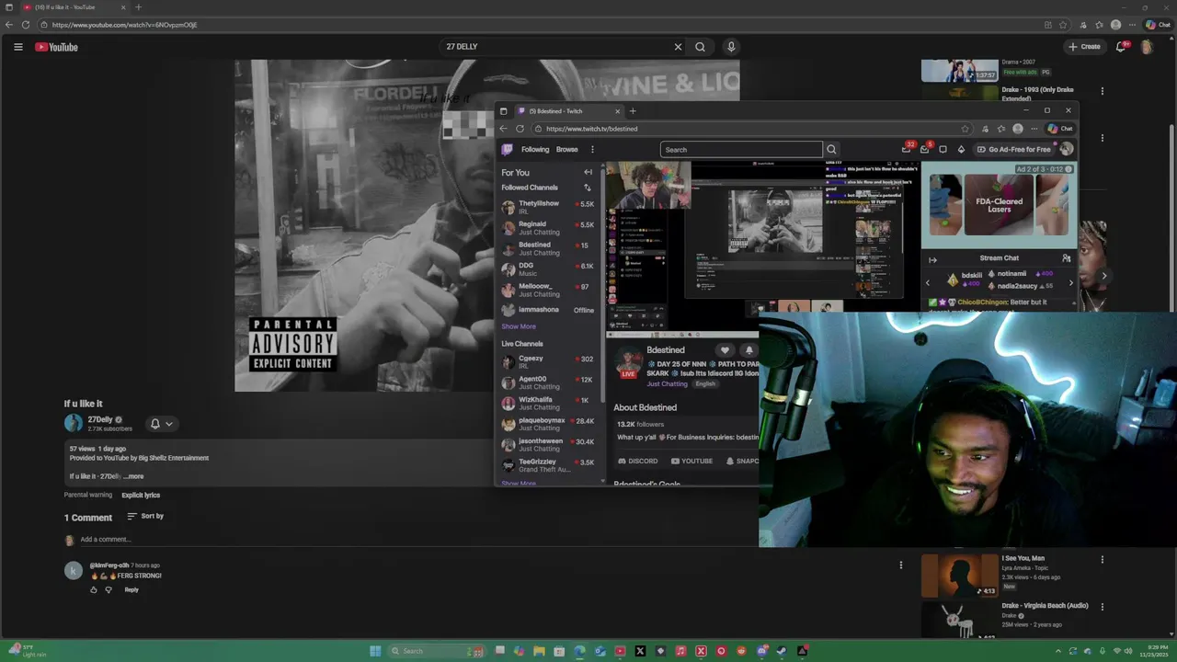Toggle Bdestined channel notifications bell
The image size is (1177, 662).
click(749, 350)
